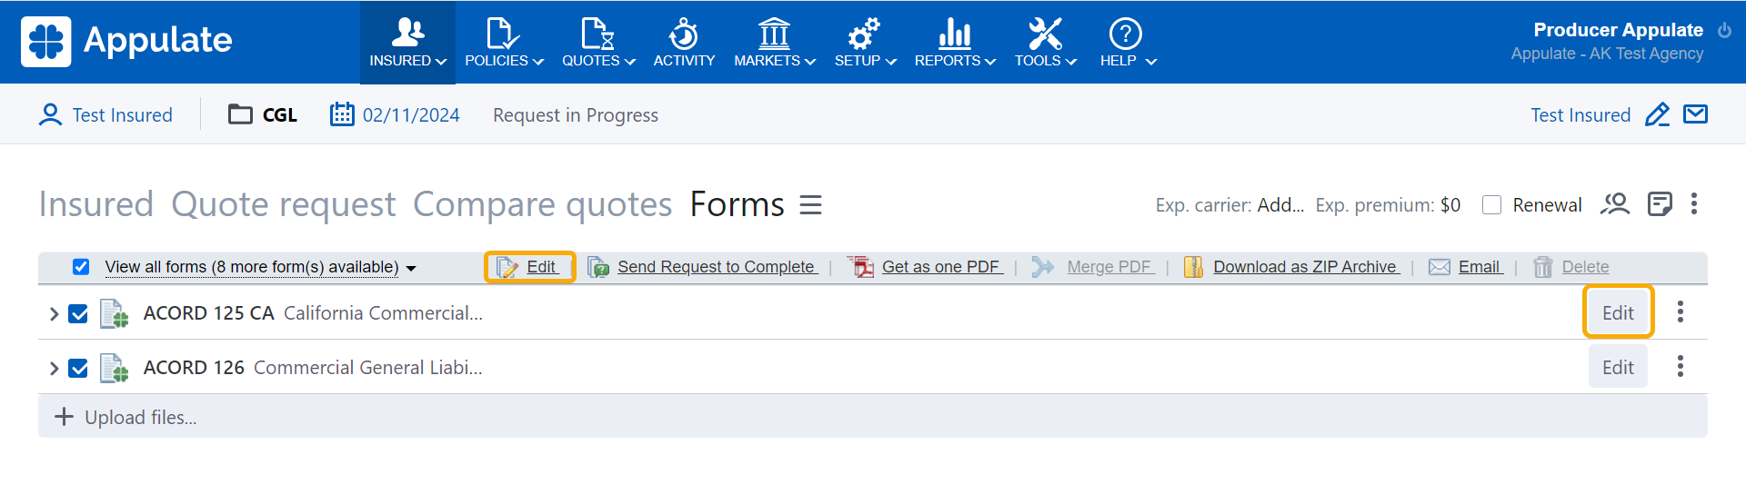Click the envelope mail icon in header

[1695, 114]
